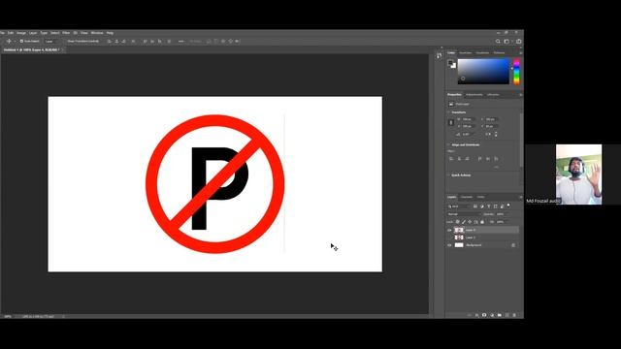Open the Layer menu
The width and height of the screenshot is (621, 349).
[33, 33]
